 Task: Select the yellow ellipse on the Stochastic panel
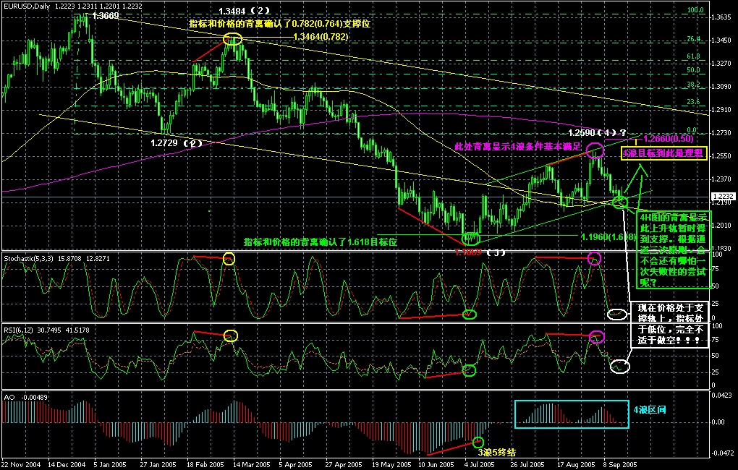(229, 258)
